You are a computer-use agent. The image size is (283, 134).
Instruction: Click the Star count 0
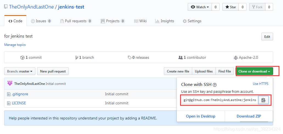pos(243,7)
